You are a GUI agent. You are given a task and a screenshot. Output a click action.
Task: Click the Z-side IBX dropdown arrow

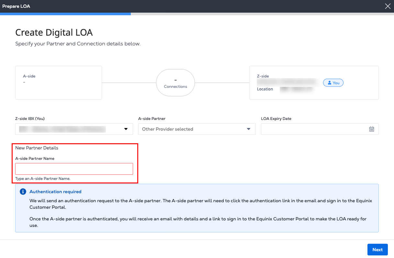coord(126,129)
